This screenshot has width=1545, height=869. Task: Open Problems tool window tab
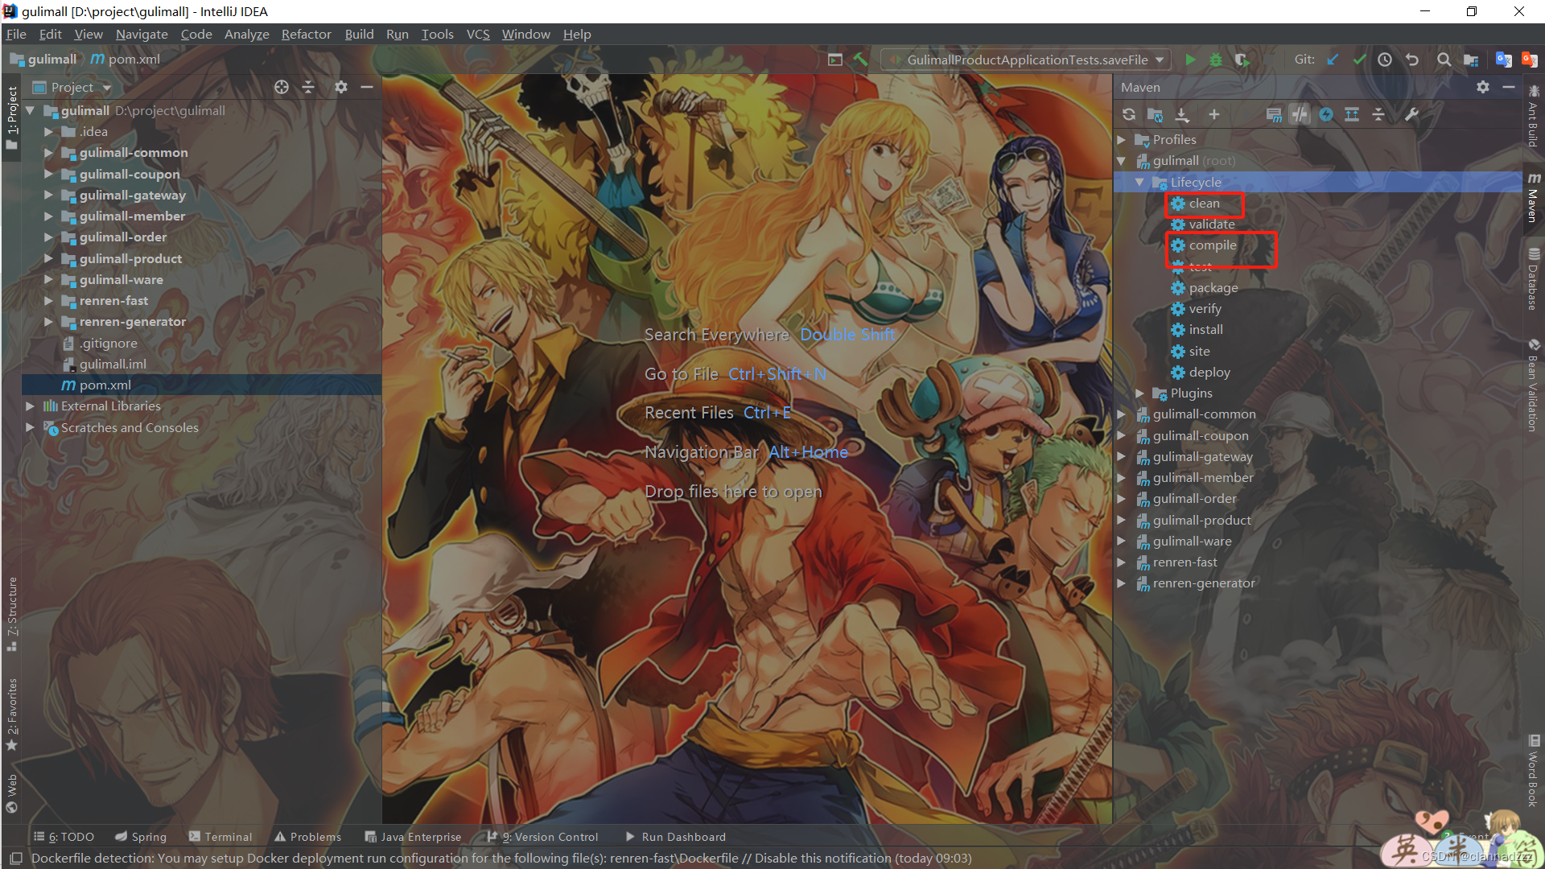coord(308,837)
